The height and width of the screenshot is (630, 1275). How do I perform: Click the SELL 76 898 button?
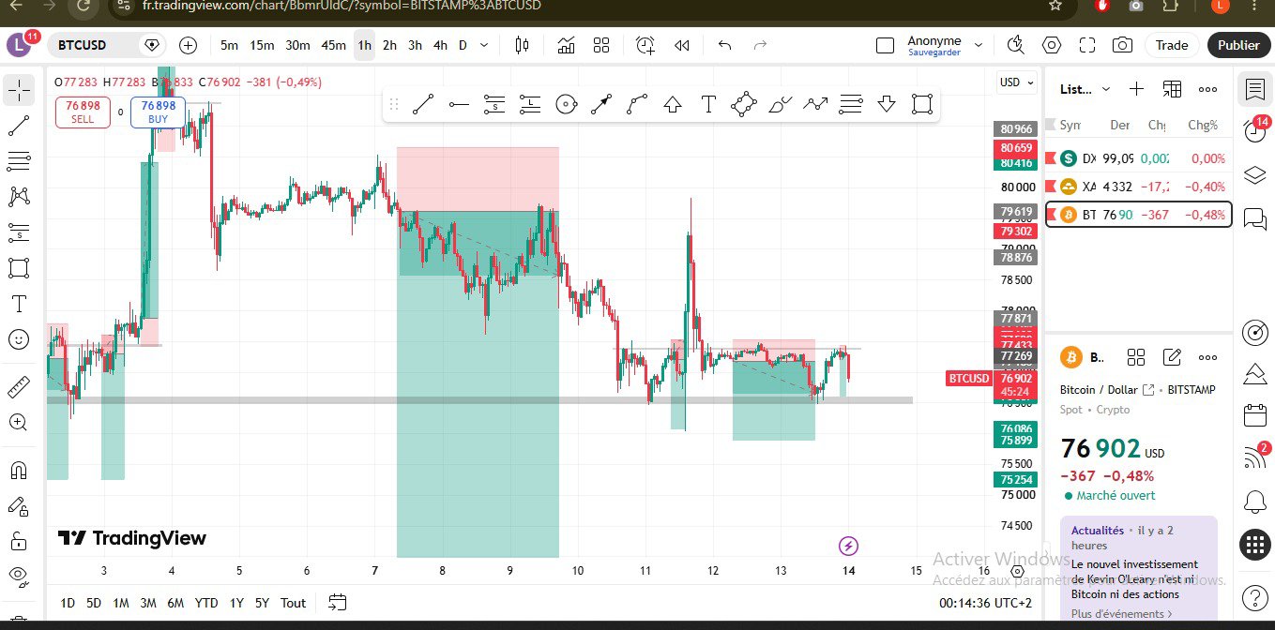coord(83,112)
